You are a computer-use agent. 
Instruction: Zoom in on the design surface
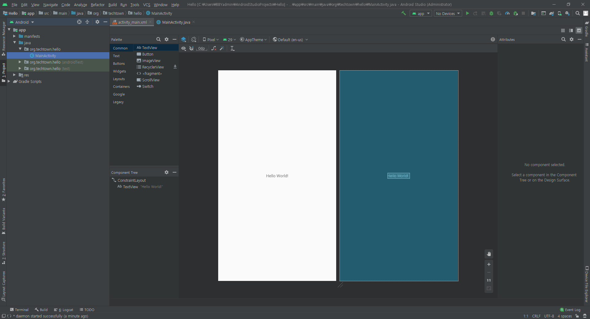coord(489,264)
